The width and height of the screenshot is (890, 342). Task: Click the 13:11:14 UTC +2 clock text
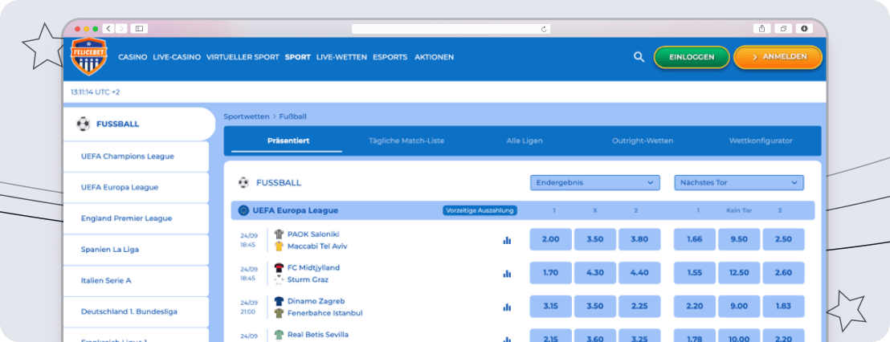pyautogui.click(x=96, y=92)
